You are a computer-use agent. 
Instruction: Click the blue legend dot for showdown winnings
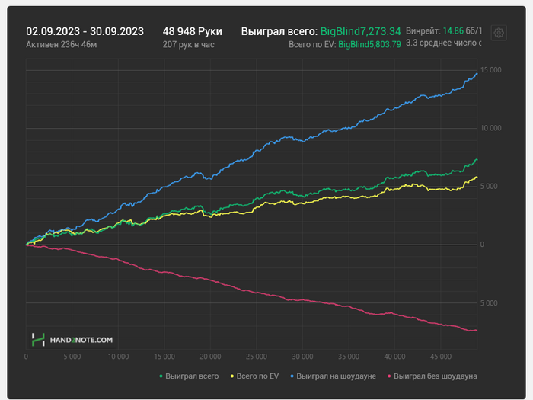(x=292, y=376)
